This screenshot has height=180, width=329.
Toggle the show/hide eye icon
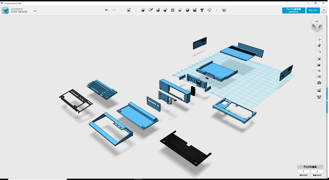coord(319,71)
